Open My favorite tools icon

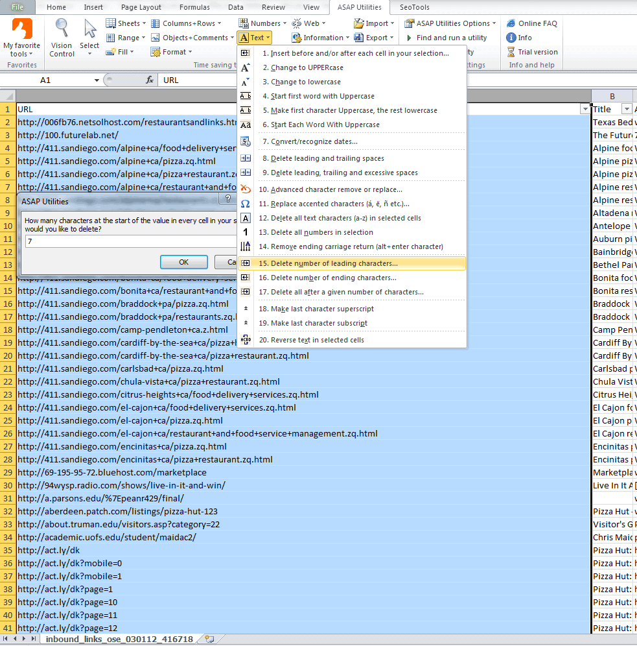(x=22, y=29)
